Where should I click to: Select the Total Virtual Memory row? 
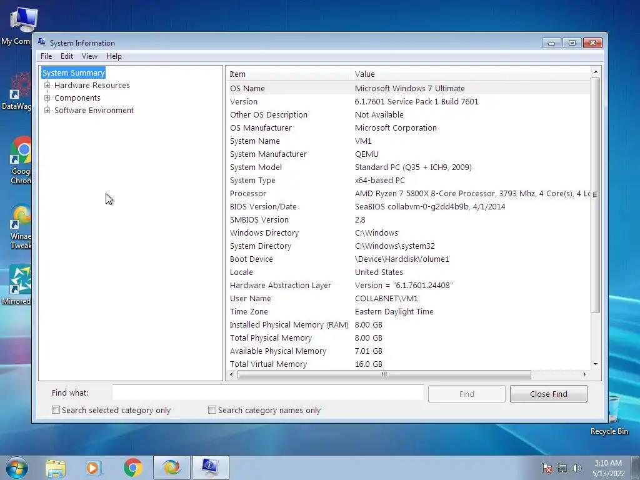coord(408,364)
